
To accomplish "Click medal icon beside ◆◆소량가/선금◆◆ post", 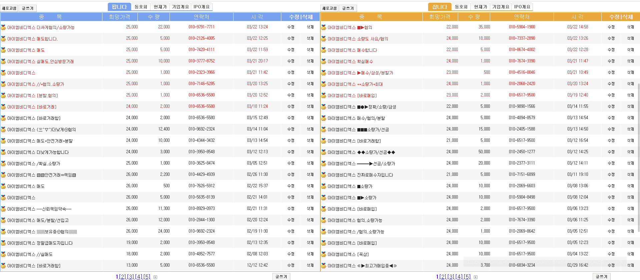I will [x=324, y=152].
